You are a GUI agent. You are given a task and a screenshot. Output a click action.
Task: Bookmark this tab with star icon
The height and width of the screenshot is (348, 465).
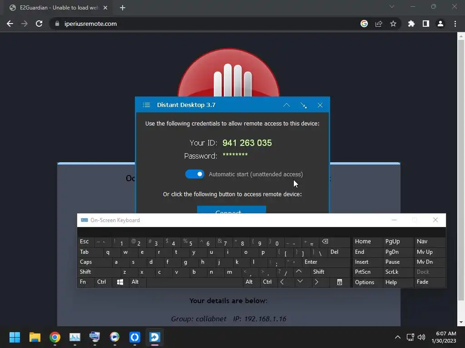pyautogui.click(x=393, y=24)
